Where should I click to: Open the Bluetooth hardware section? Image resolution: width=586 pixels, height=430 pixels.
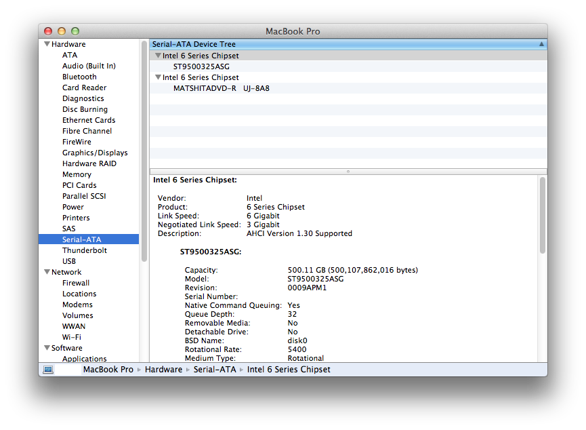[79, 77]
